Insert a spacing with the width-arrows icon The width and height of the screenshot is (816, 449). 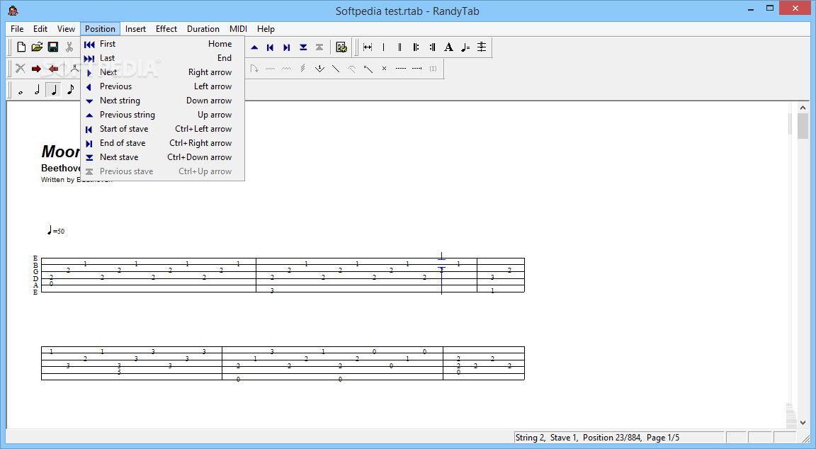[x=368, y=47]
